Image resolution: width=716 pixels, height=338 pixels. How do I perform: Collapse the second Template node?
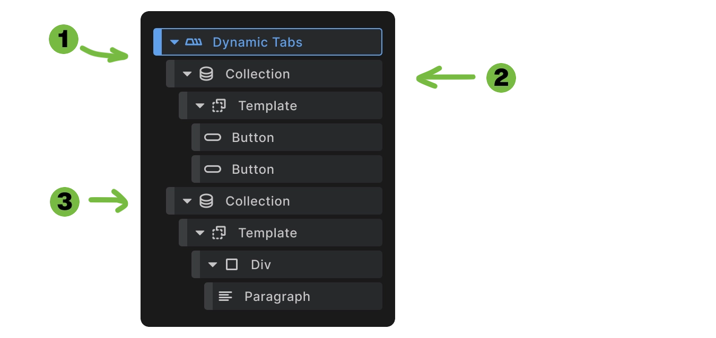pos(200,233)
